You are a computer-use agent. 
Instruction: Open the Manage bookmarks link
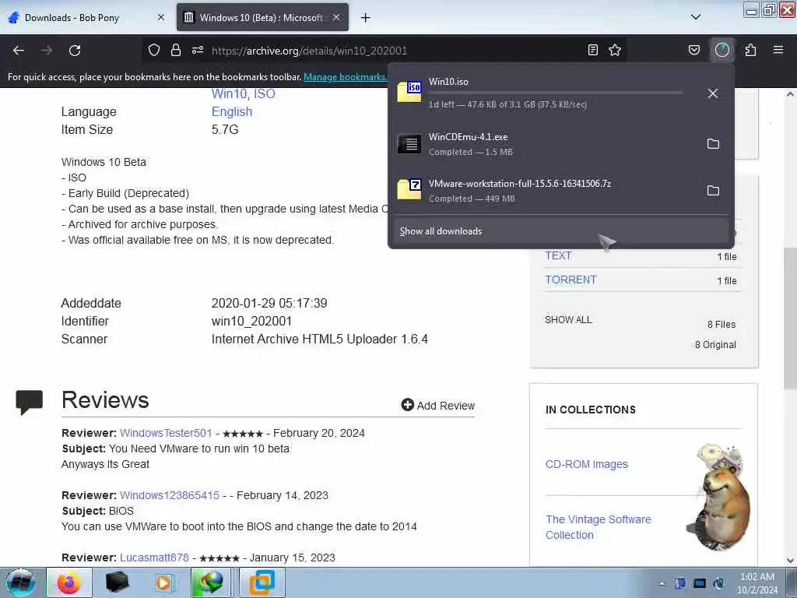(x=345, y=77)
